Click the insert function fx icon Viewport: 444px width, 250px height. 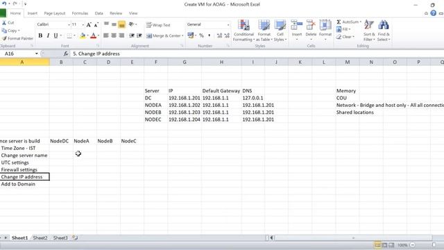point(66,53)
